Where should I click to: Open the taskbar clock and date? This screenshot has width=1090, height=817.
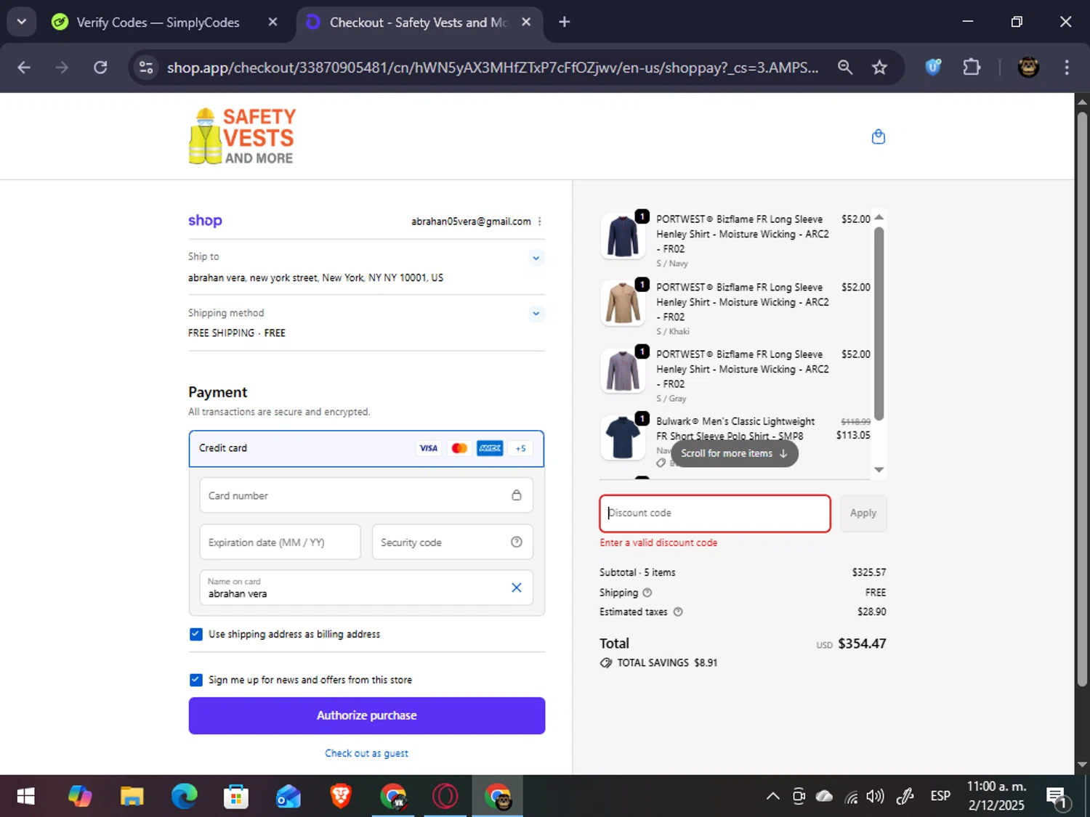996,796
